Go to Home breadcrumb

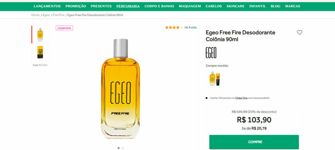pyautogui.click(x=35, y=15)
